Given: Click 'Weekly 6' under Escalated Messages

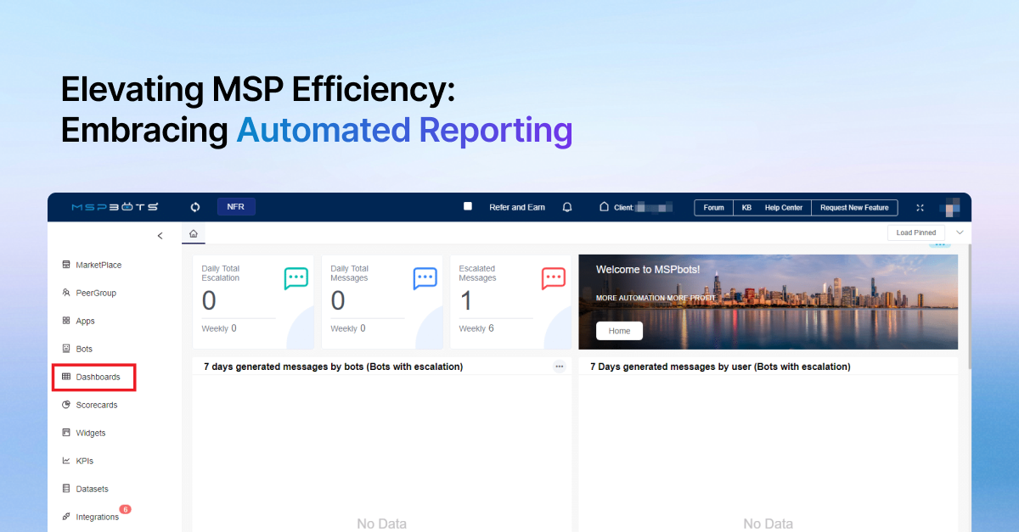Looking at the screenshot, I should tap(476, 328).
